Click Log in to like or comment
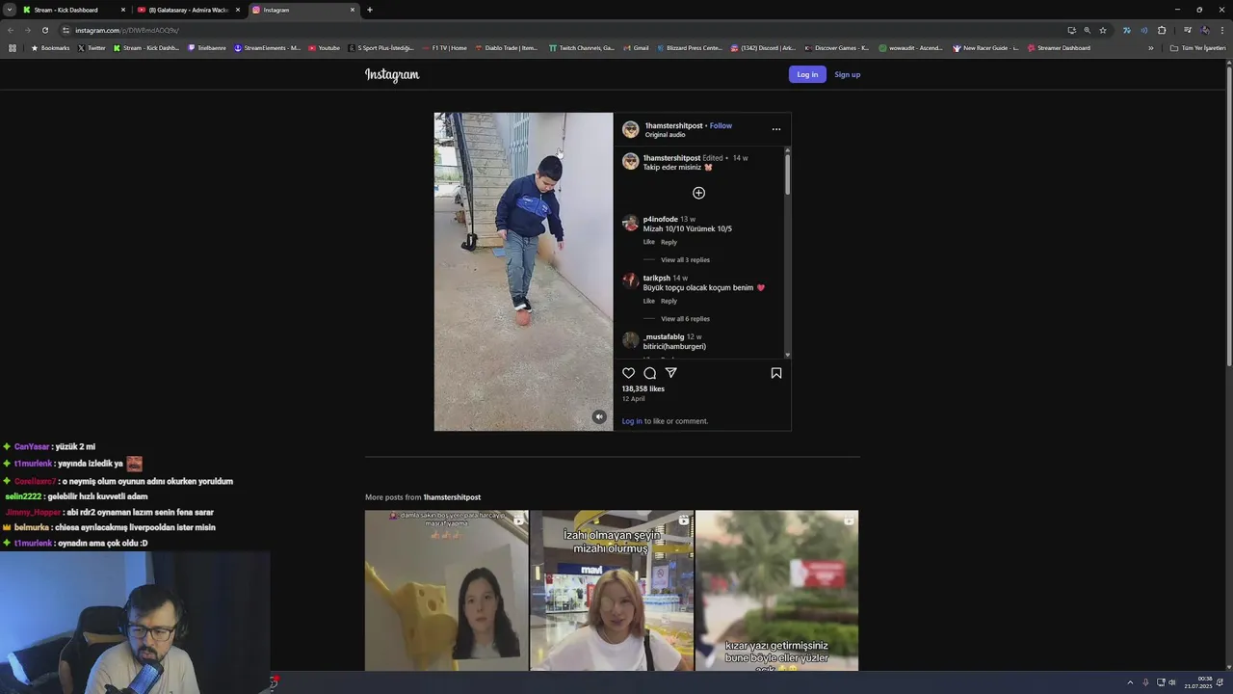The image size is (1233, 694). (x=632, y=421)
